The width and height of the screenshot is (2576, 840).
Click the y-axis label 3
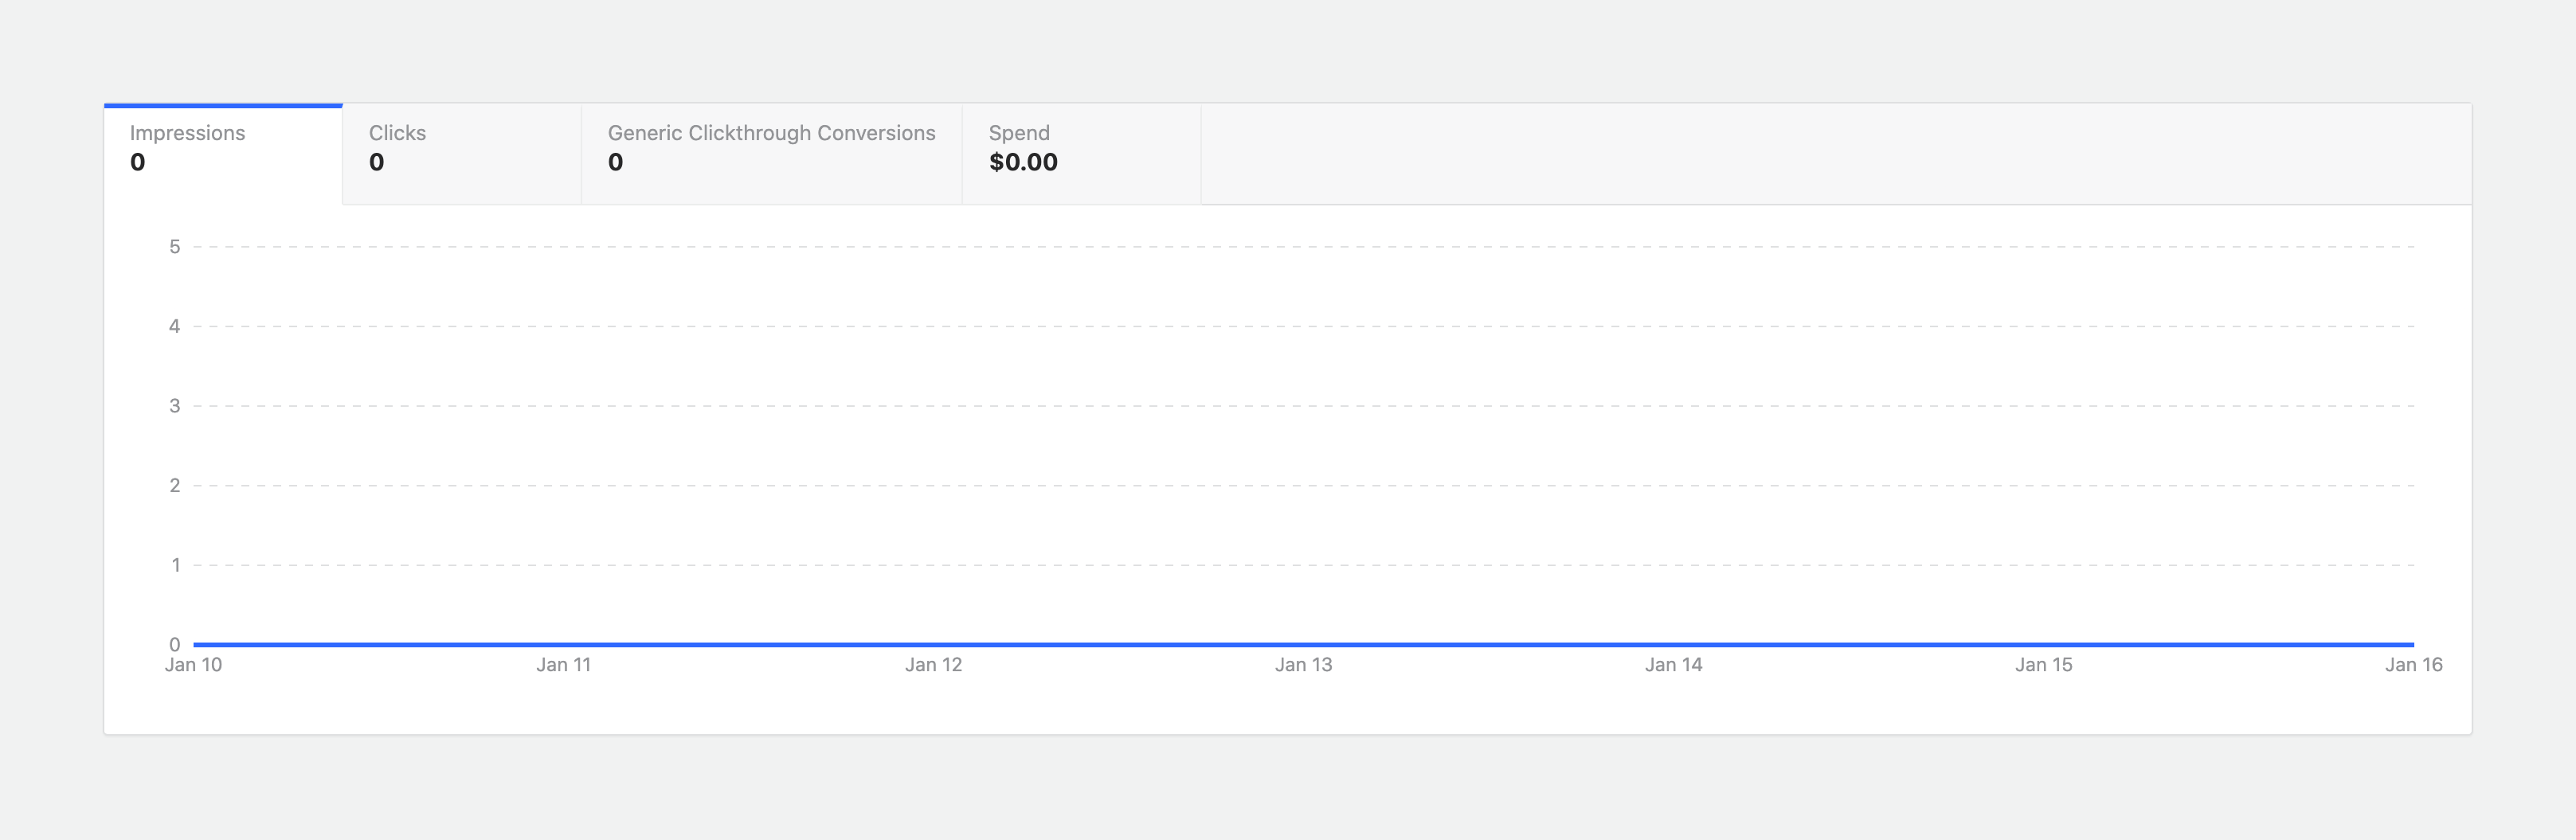[x=175, y=406]
